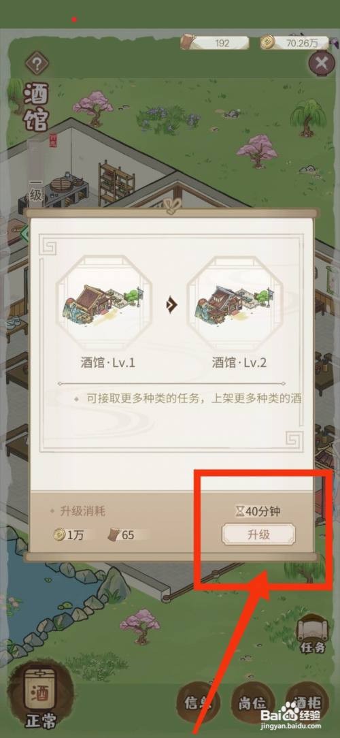Open the 任务 scroll icon

point(313,634)
